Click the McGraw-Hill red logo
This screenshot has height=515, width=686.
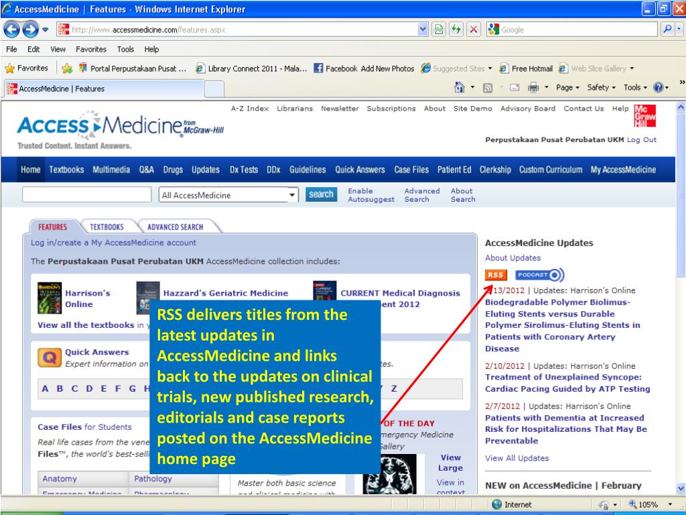pyautogui.click(x=645, y=115)
